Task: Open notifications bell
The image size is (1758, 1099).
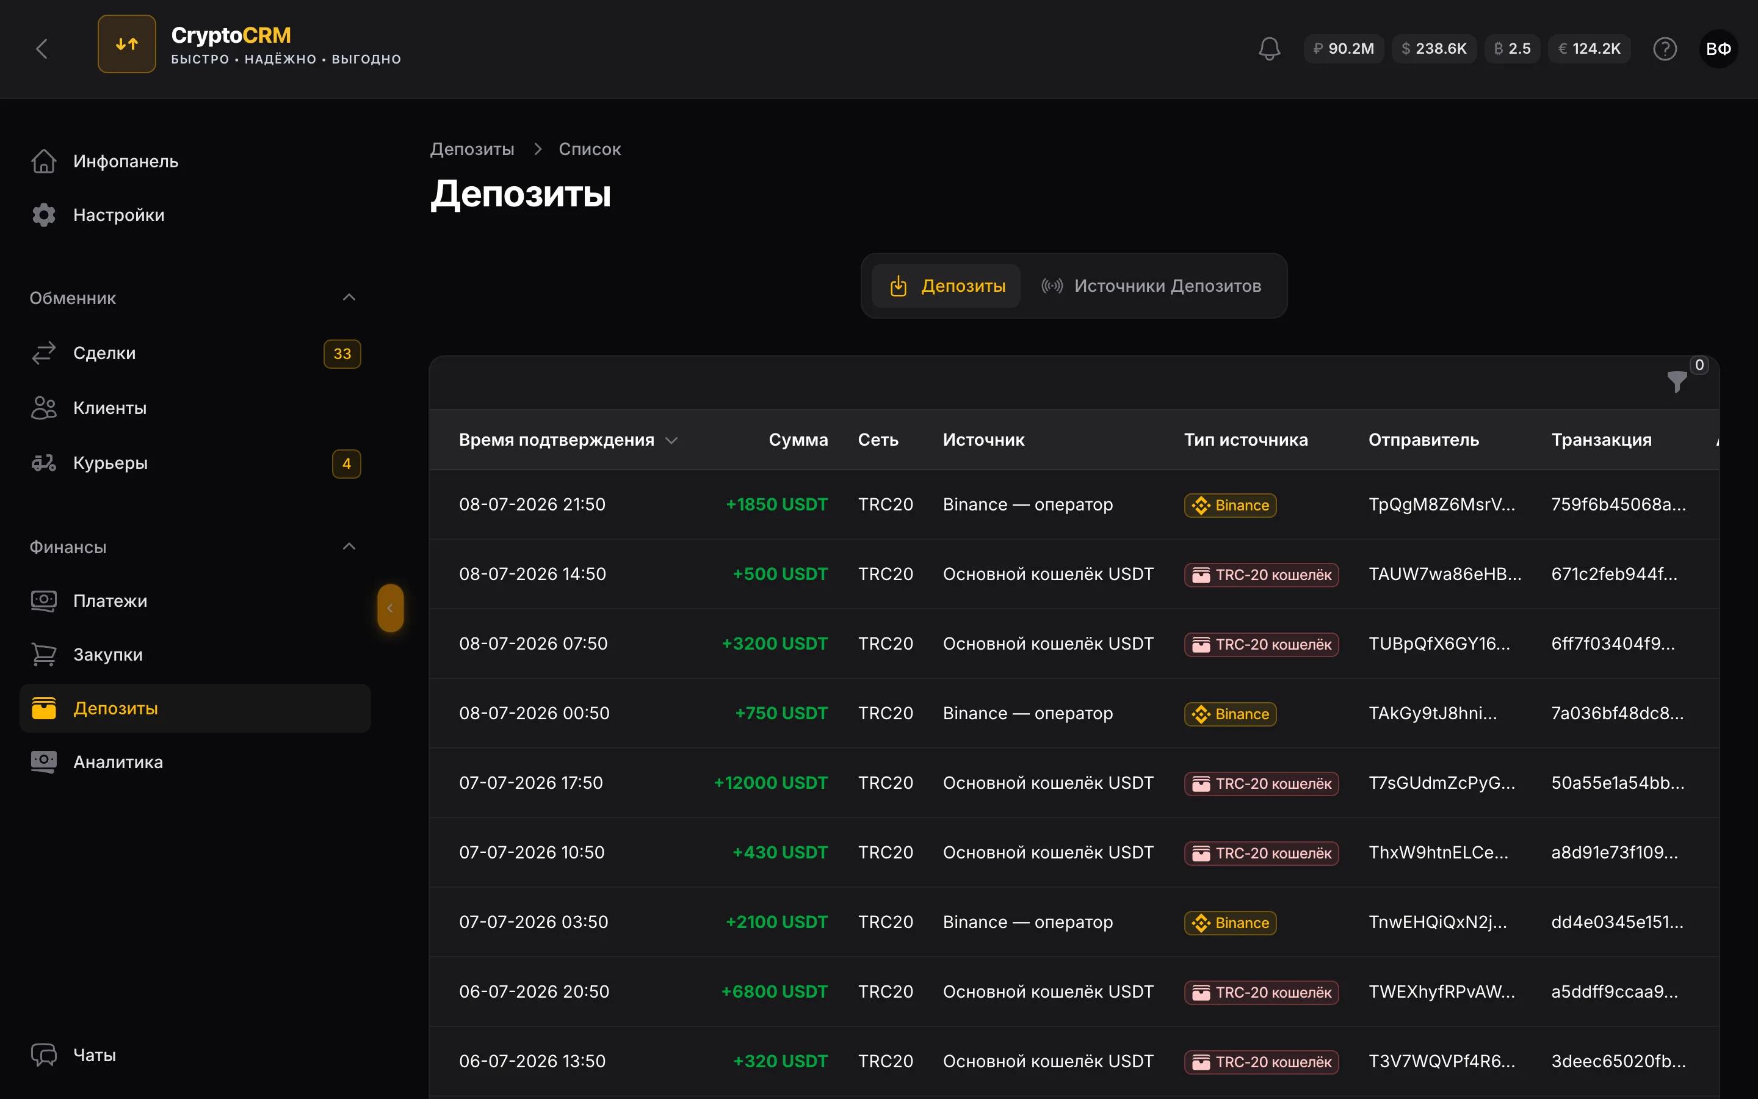Action: click(1269, 49)
